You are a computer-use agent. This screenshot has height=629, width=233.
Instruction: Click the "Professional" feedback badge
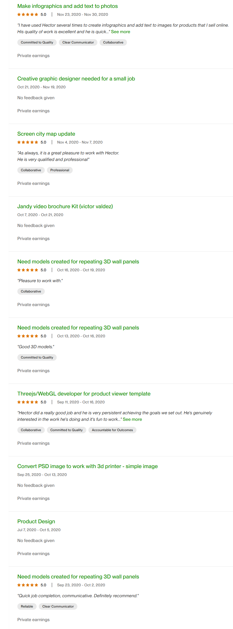pos(60,170)
